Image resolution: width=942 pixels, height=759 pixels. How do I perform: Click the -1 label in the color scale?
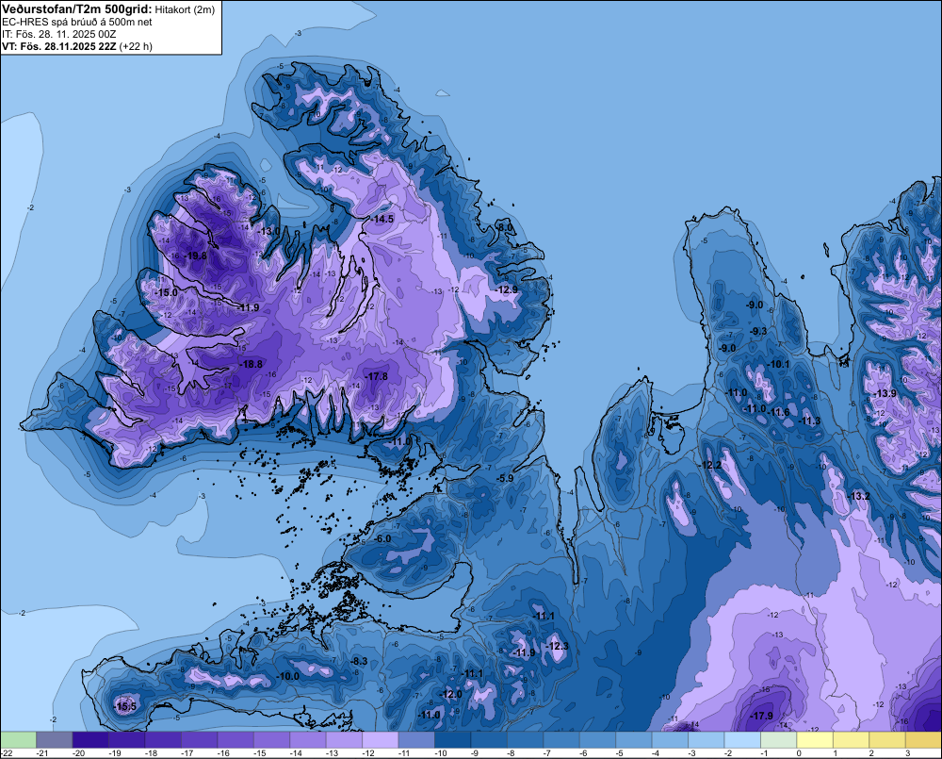766,753
